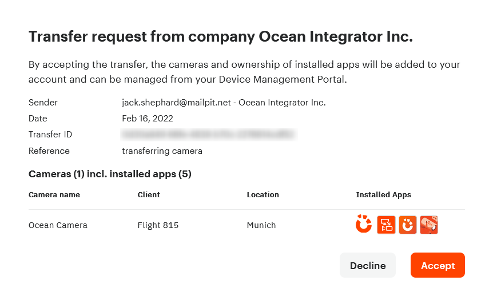Click the Cameras (1) incl. installed apps heading
Image resolution: width=493 pixels, height=305 pixels.
pyautogui.click(x=110, y=174)
